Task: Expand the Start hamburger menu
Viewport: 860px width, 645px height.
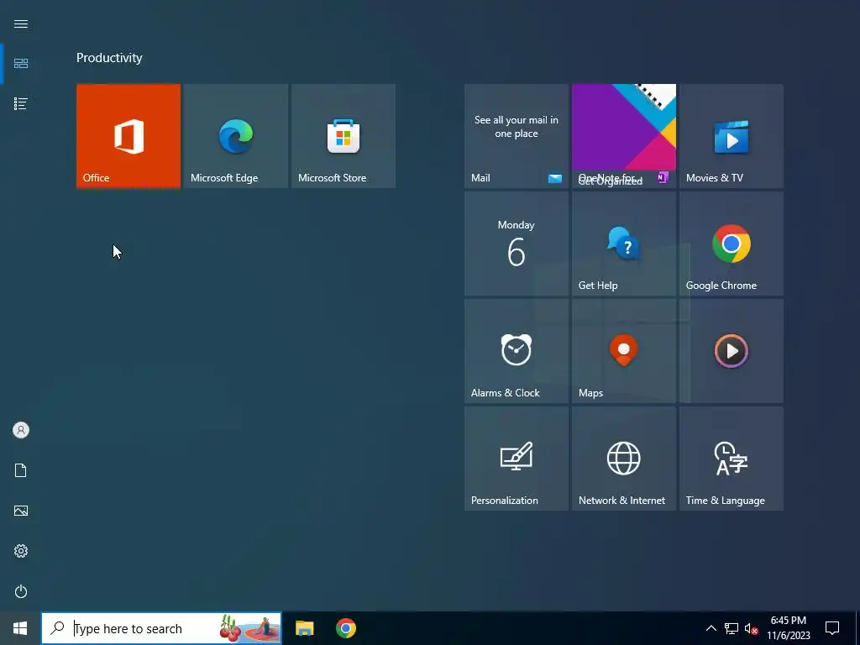Action: point(21,24)
